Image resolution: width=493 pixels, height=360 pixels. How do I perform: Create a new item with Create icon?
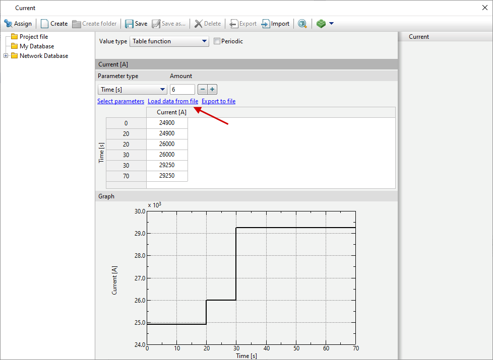45,24
